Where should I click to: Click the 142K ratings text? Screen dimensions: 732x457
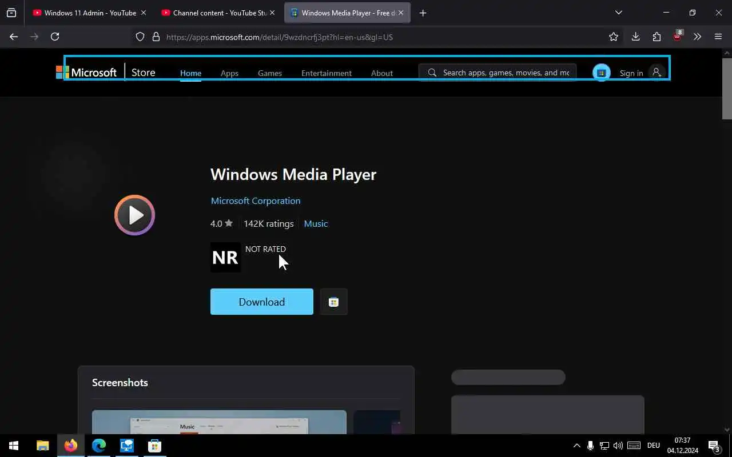click(268, 223)
